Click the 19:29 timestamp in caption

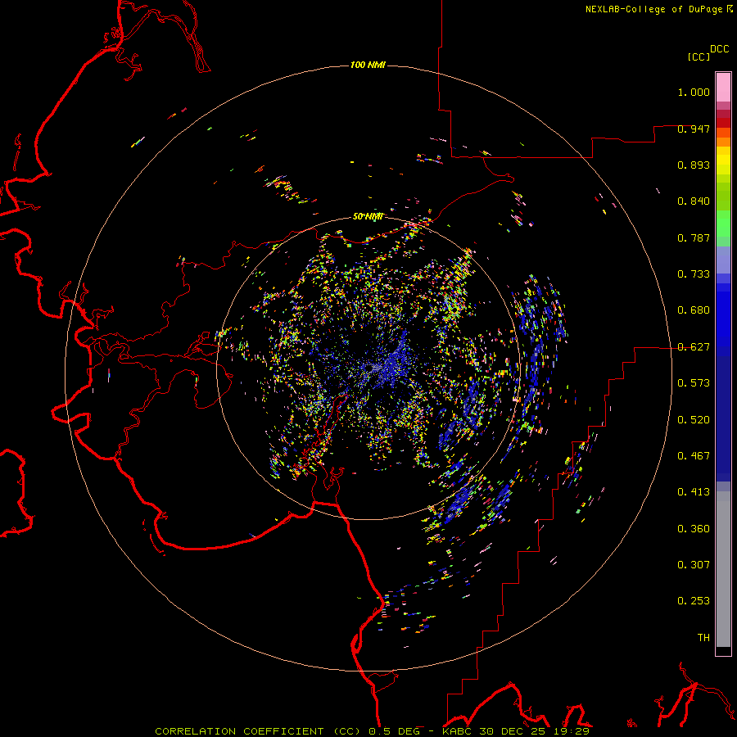pyautogui.click(x=570, y=731)
